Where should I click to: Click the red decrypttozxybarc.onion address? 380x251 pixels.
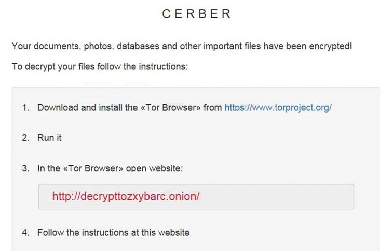coord(126,197)
